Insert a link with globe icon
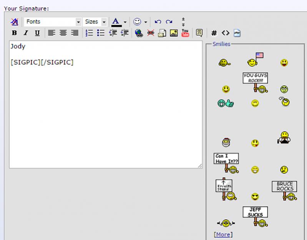This screenshot has width=307, height=240. pos(139,33)
